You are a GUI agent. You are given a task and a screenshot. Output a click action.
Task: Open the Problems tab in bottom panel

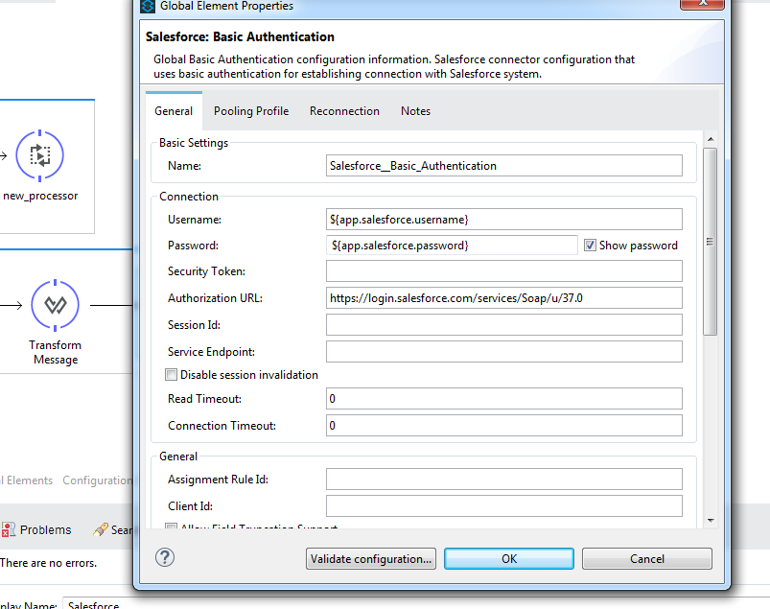(x=46, y=530)
